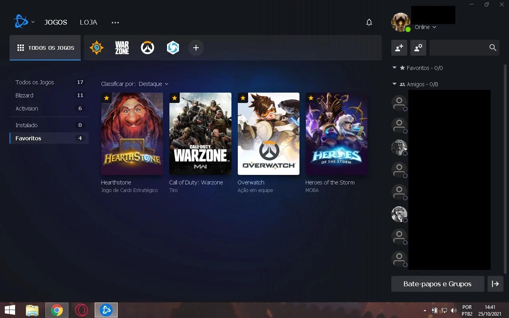Open friend settings gear icon
Image resolution: width=509 pixels, height=318 pixels.
[x=418, y=48]
